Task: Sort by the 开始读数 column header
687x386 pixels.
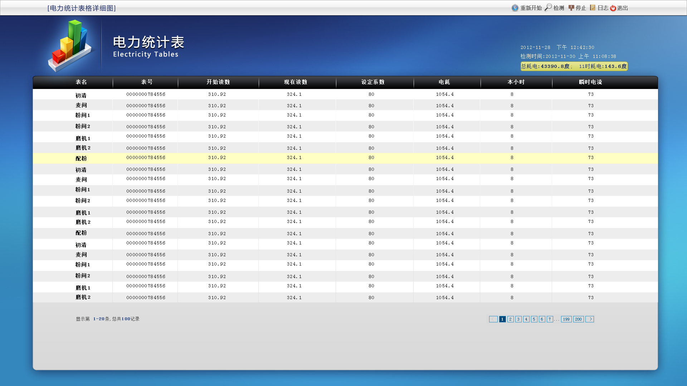Action: 218,82
